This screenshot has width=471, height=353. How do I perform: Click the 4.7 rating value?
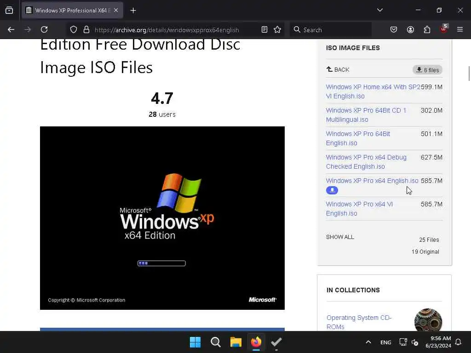(162, 98)
